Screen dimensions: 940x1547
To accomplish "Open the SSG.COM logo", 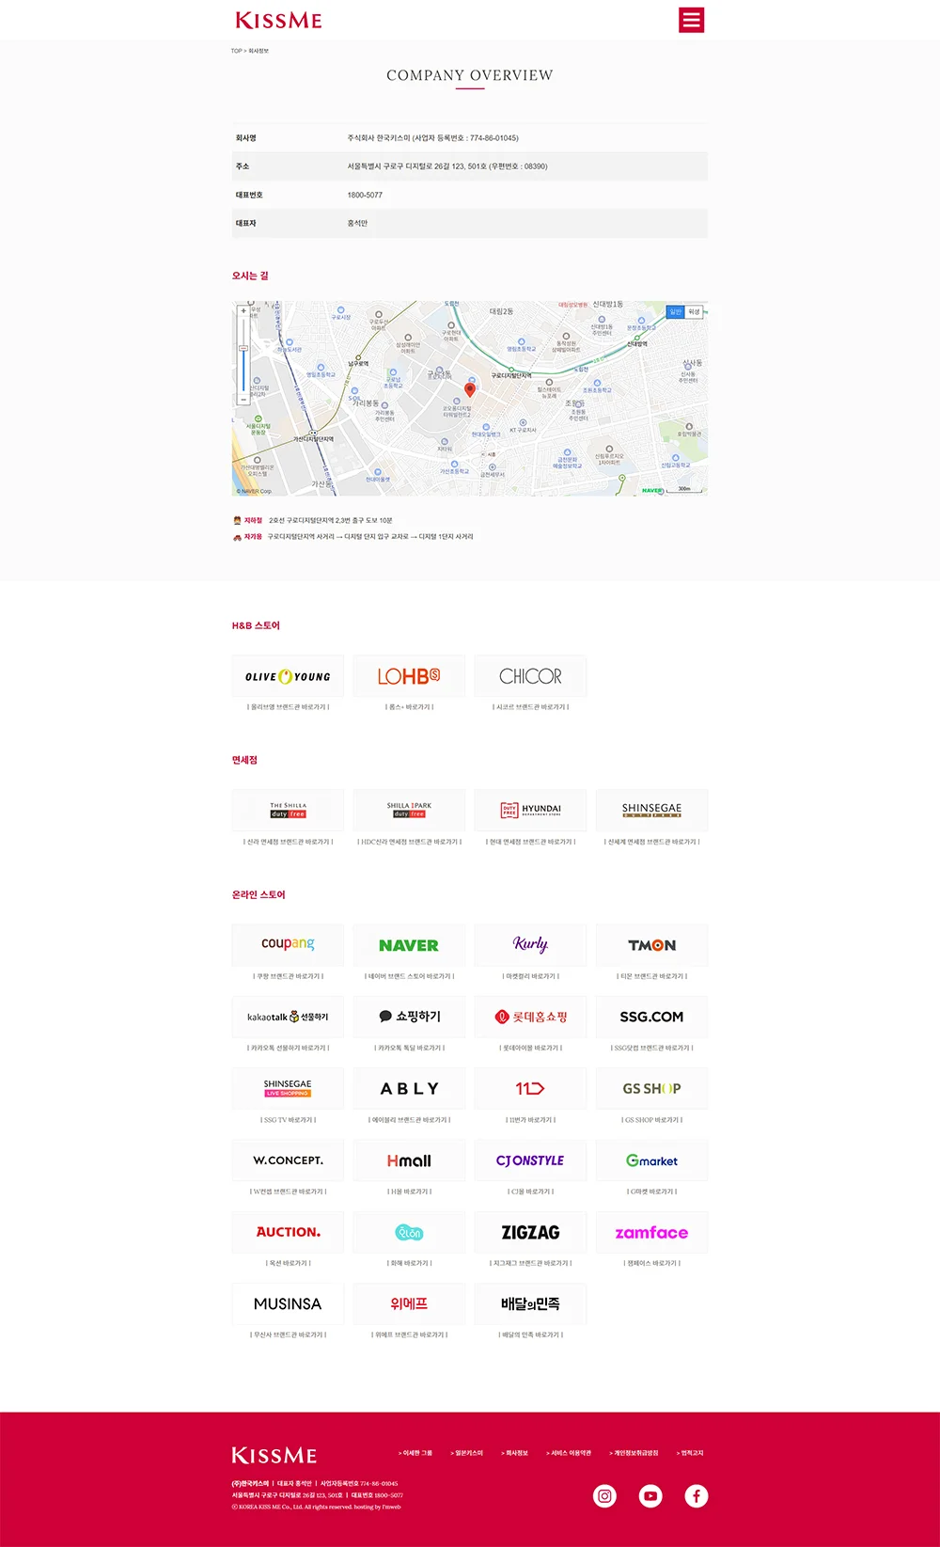I will coord(651,1017).
